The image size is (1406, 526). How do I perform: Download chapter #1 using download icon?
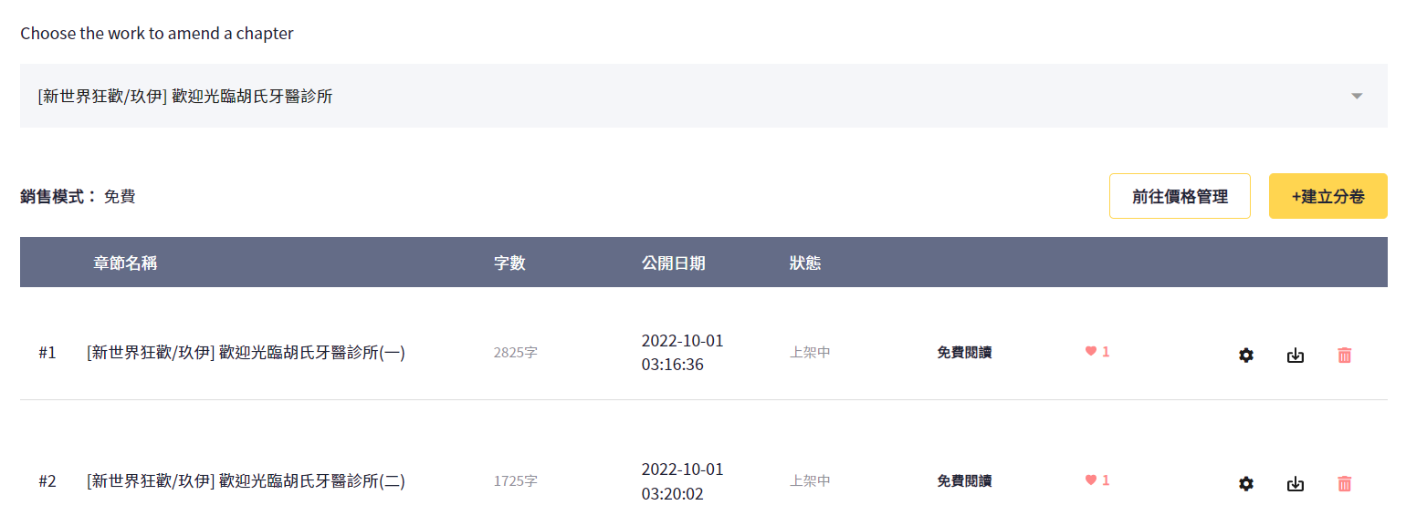tap(1296, 356)
